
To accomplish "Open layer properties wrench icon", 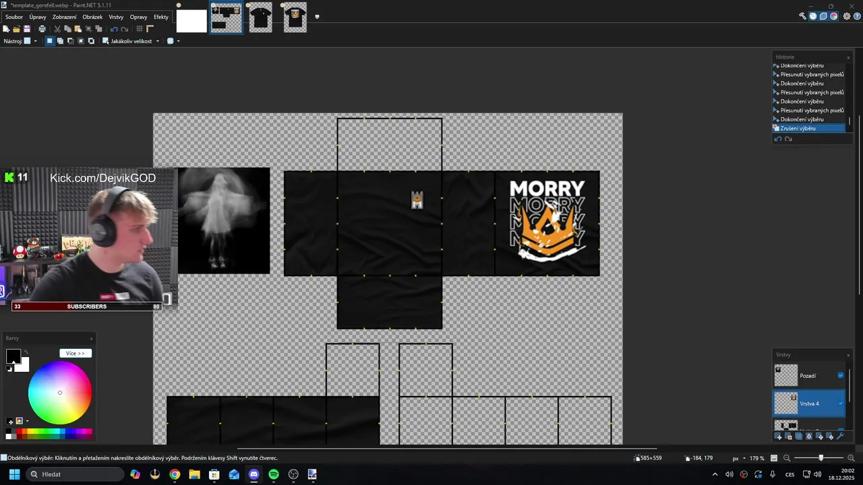I will 841,437.
